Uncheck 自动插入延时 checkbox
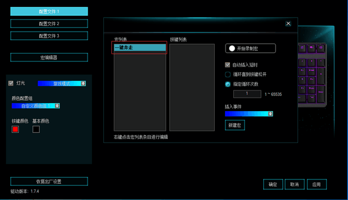Viewport: 348px width, 200px height. (227, 65)
